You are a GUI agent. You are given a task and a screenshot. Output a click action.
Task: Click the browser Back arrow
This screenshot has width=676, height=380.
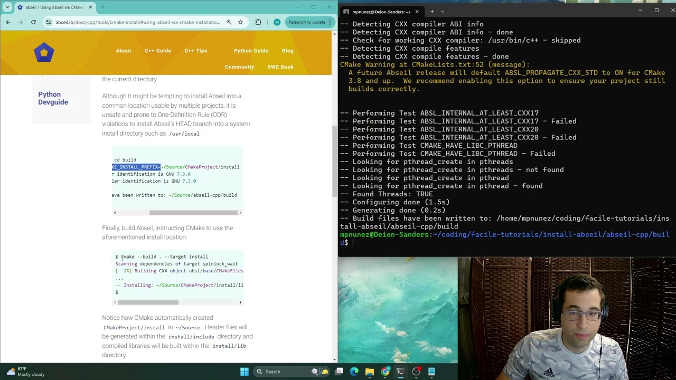point(8,22)
